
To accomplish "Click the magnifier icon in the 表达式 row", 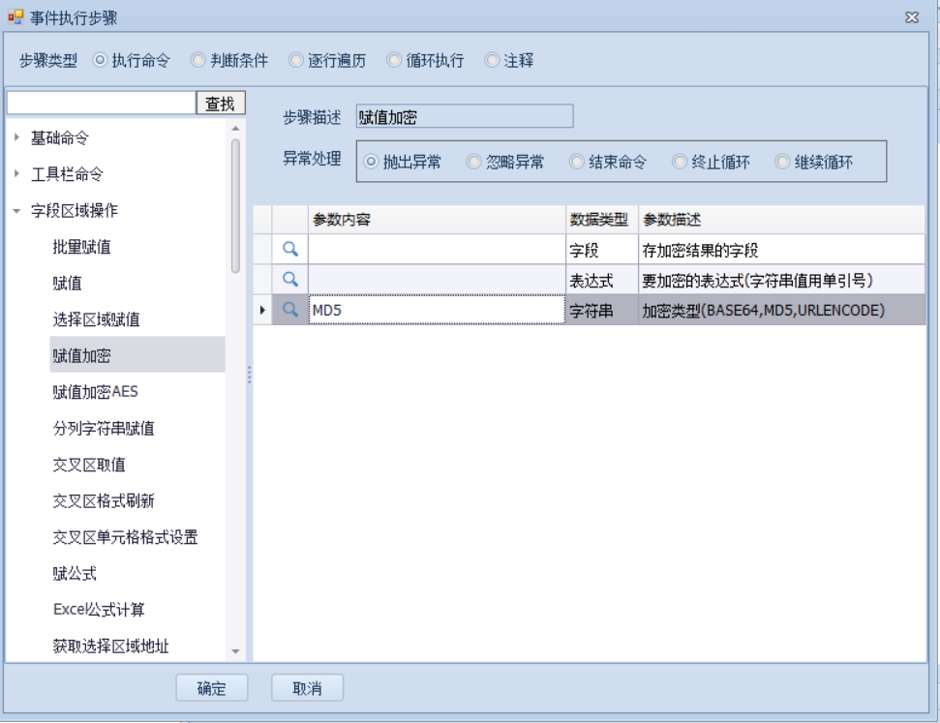I will (289, 279).
